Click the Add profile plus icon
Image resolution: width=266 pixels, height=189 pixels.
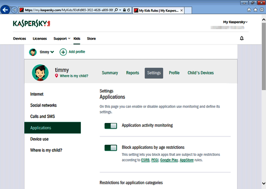pyautogui.click(x=63, y=52)
